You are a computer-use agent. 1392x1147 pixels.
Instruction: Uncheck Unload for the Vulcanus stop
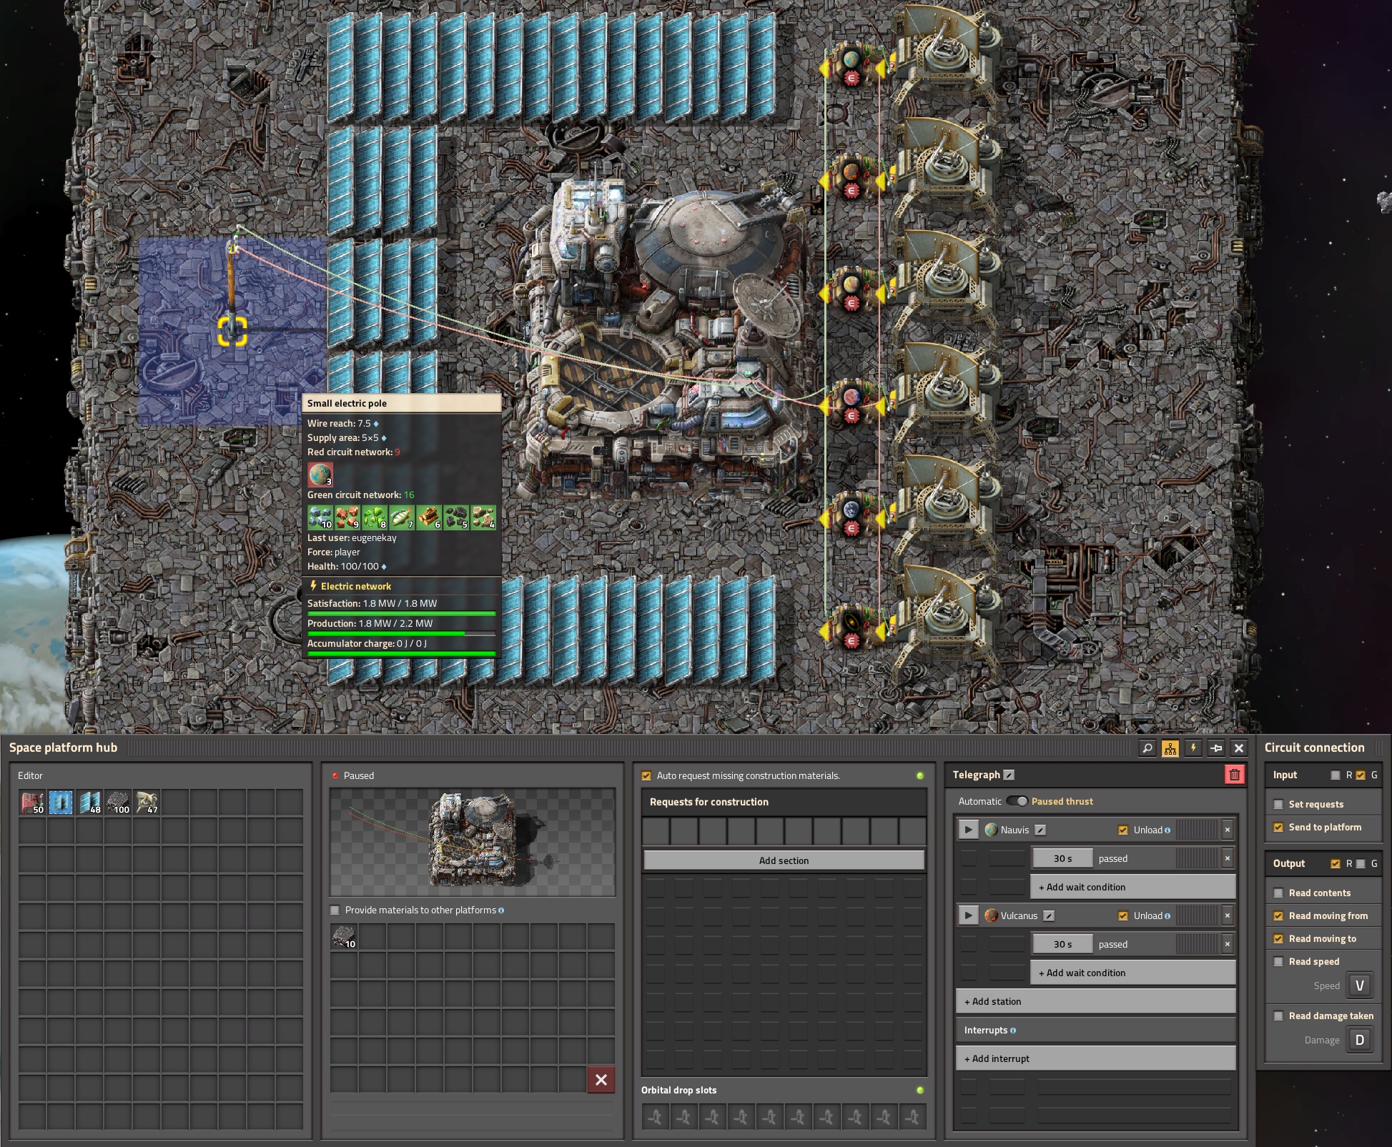(x=1123, y=915)
